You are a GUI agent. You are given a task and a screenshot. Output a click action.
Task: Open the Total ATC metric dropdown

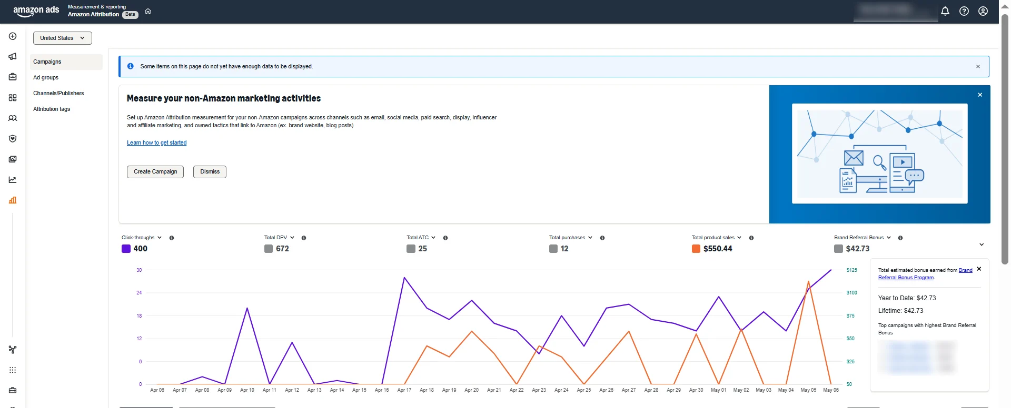pyautogui.click(x=421, y=238)
